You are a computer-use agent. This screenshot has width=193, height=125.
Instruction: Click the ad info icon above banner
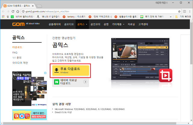pos(45,73)
